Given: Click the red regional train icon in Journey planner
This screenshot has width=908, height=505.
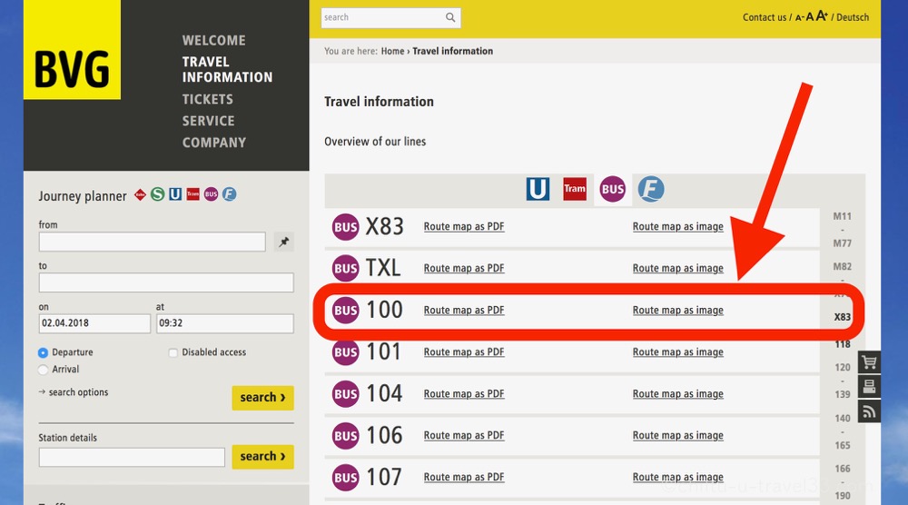Looking at the screenshot, I should pos(140,194).
